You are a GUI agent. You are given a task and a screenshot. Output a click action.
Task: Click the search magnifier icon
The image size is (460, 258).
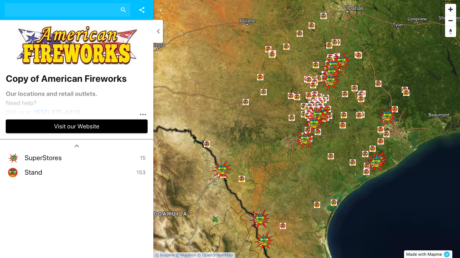click(x=123, y=10)
